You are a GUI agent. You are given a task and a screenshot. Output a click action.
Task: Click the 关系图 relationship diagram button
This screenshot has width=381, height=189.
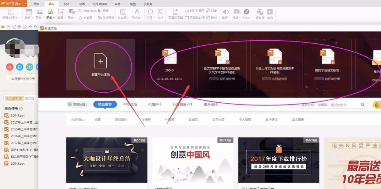click(x=85, y=18)
